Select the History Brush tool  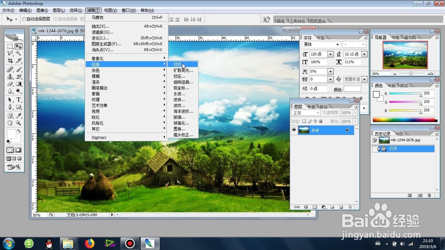point(19,77)
